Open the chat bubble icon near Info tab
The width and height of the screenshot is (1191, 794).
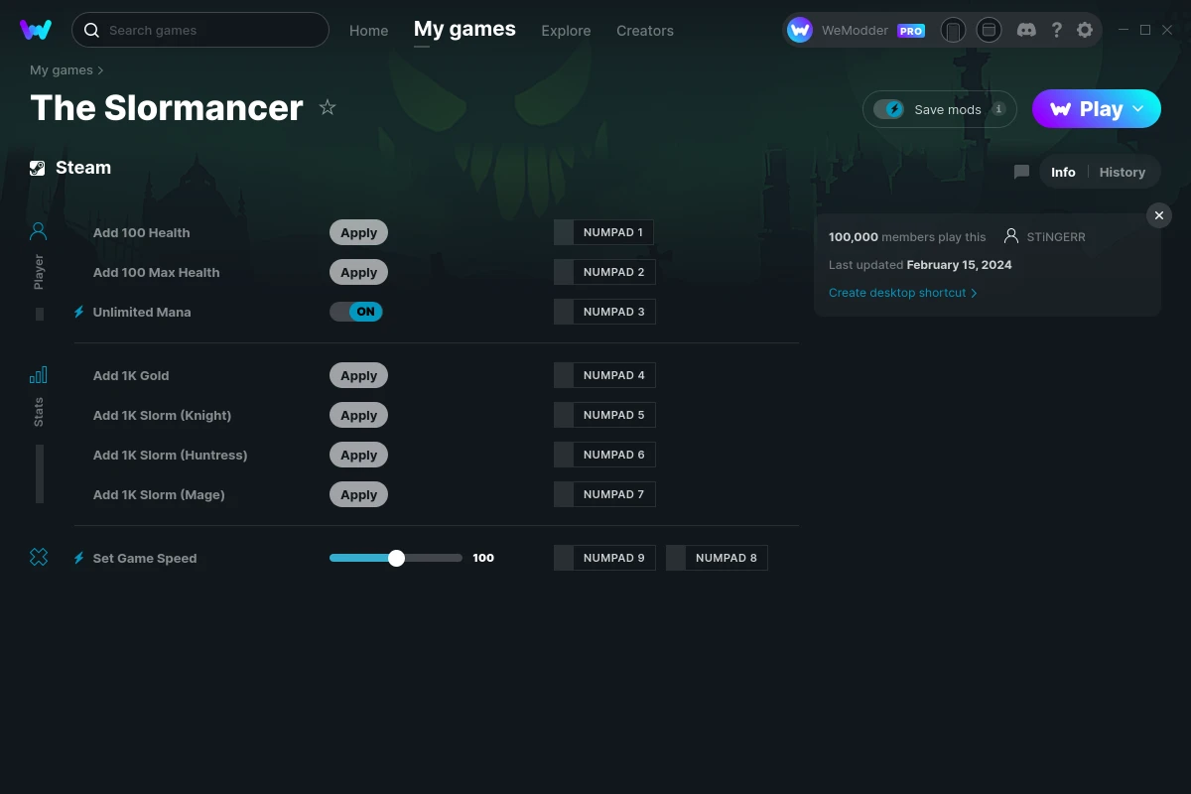(x=1021, y=172)
